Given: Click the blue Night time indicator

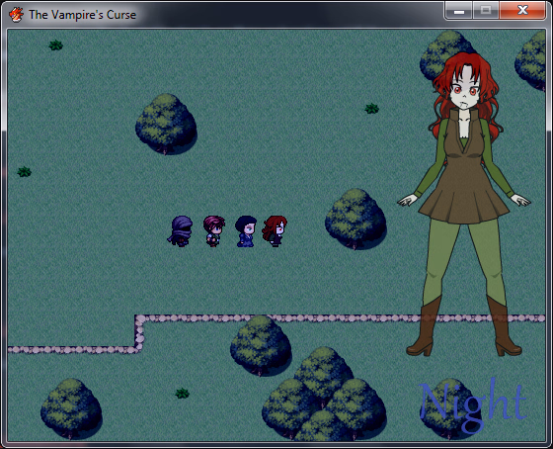Looking at the screenshot, I should pyautogui.click(x=473, y=404).
